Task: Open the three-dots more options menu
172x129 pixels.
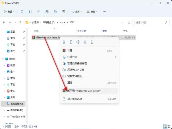Action: [104, 12]
